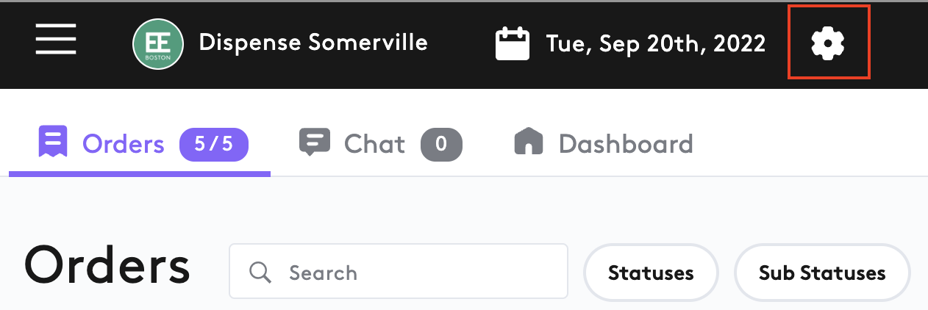Viewport: 928px width, 310px height.
Task: Open the date picker showing Sep 20th
Action: click(x=655, y=43)
